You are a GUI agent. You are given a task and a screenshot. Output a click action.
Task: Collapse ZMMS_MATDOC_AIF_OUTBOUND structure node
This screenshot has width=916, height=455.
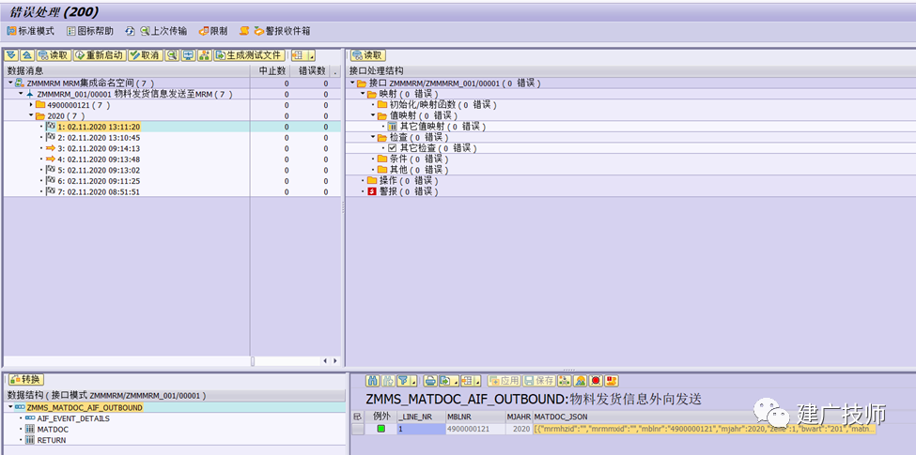10,407
